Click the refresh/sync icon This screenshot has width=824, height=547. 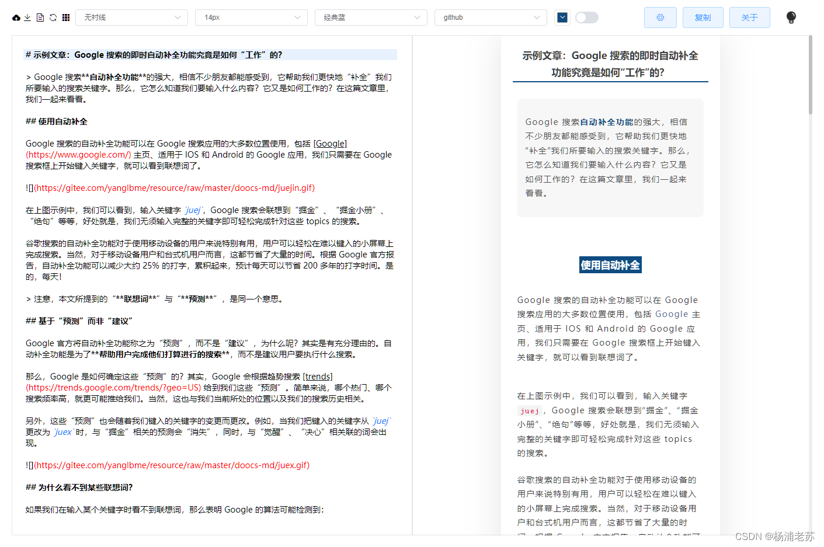[x=53, y=18]
